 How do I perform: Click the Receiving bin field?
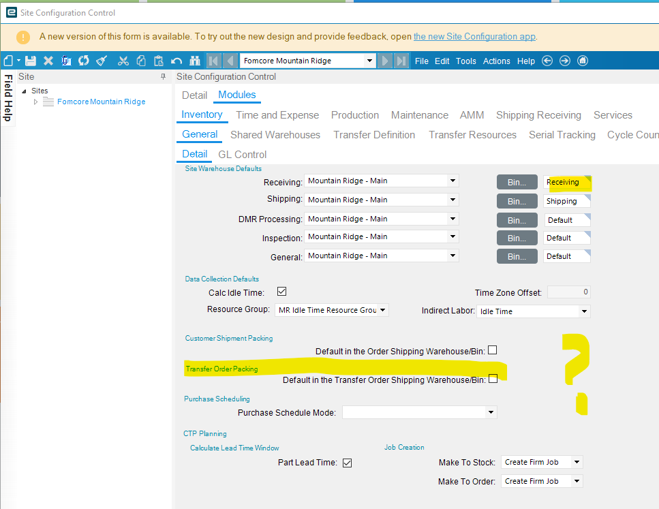(567, 182)
